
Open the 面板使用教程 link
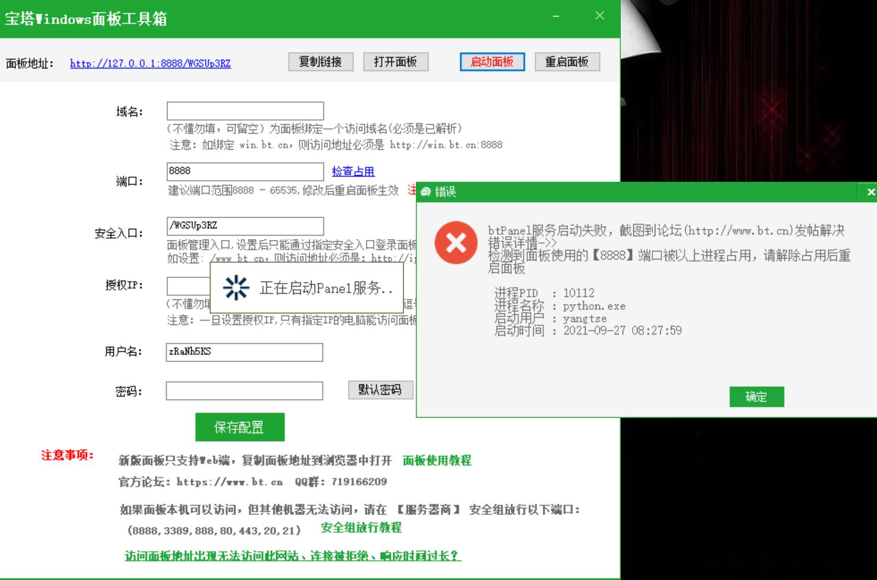pos(437,460)
